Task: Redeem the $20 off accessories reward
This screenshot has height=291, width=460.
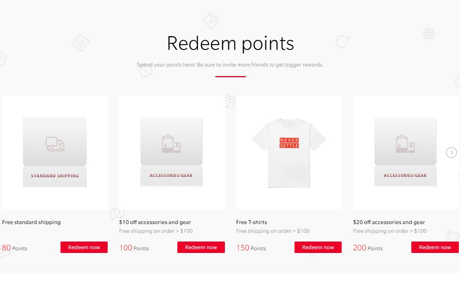Action: 435,247
